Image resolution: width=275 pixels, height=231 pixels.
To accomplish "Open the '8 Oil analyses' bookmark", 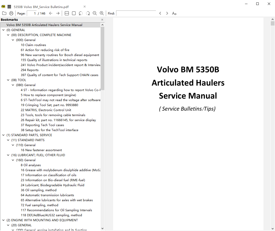I will point(31,165).
